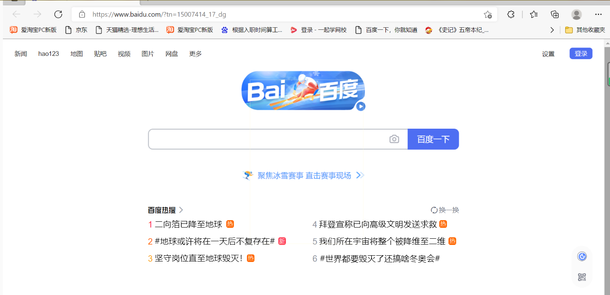Open 聚焦冰雪赛事 直击赛事现场 link

(x=305, y=175)
